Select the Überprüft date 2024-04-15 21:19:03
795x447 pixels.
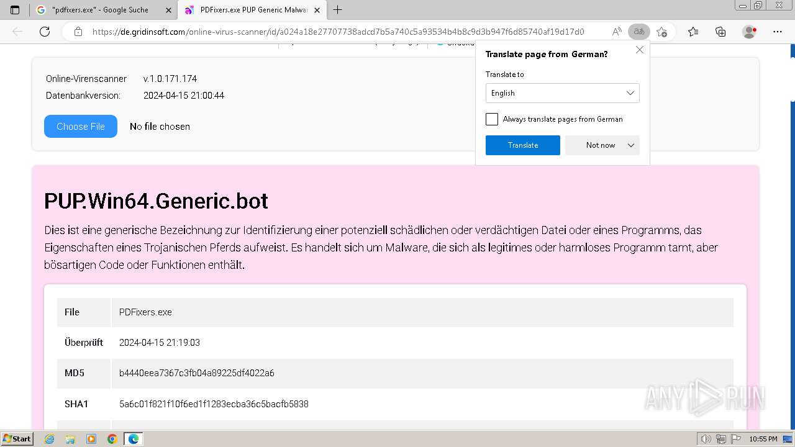[160, 343]
